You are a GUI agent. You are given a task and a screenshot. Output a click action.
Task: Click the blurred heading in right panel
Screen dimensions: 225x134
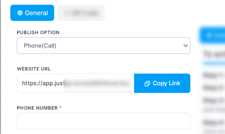[214, 54]
